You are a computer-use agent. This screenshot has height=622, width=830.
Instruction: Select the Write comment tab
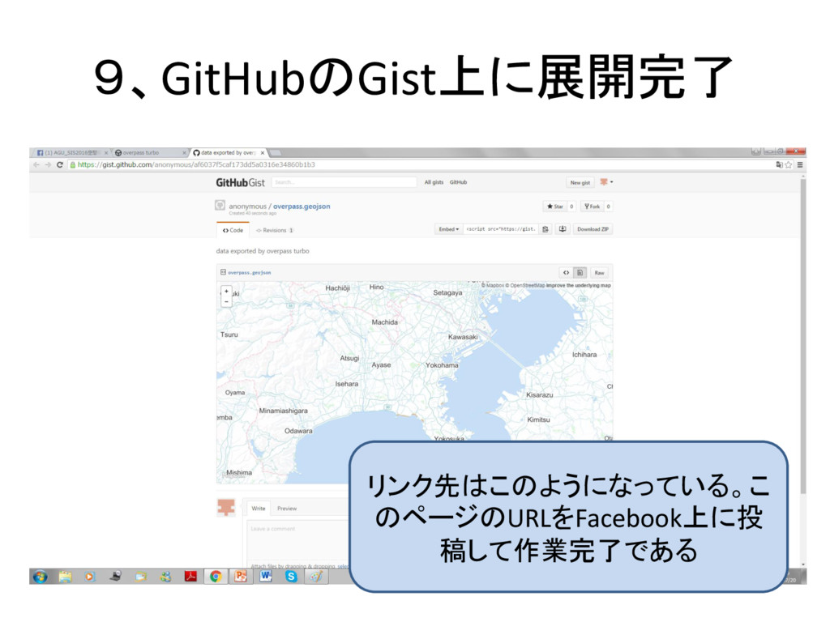tap(259, 509)
